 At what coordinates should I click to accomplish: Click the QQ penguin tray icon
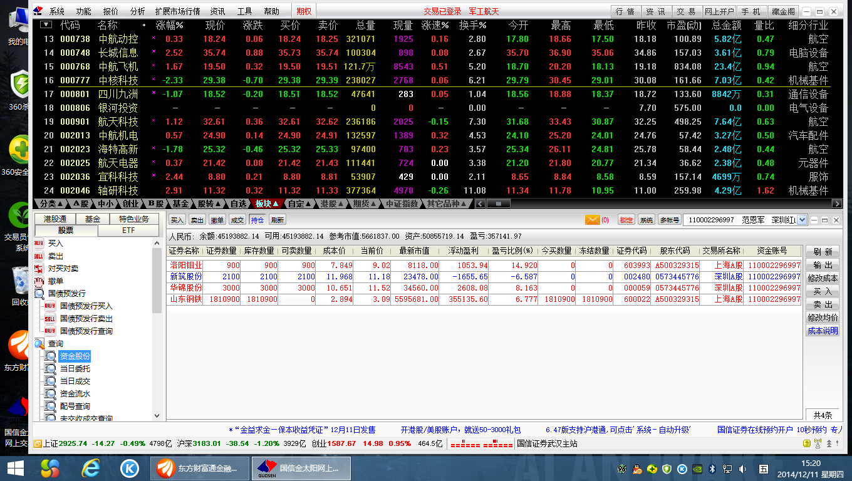(637, 468)
